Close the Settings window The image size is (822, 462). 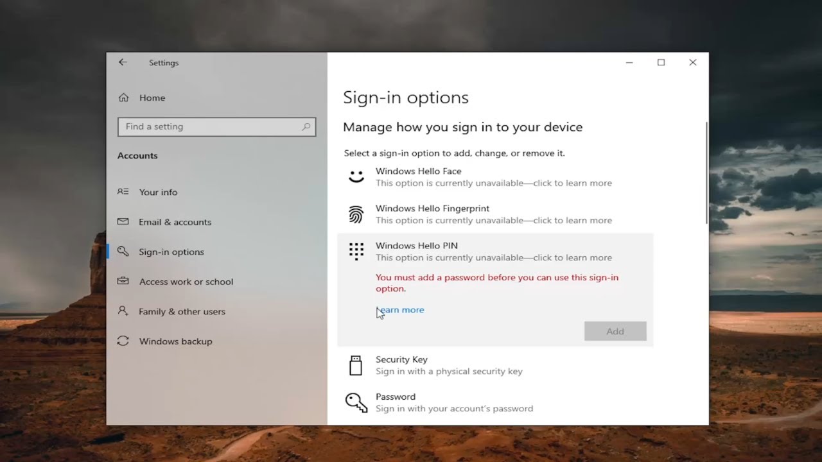[x=692, y=62]
